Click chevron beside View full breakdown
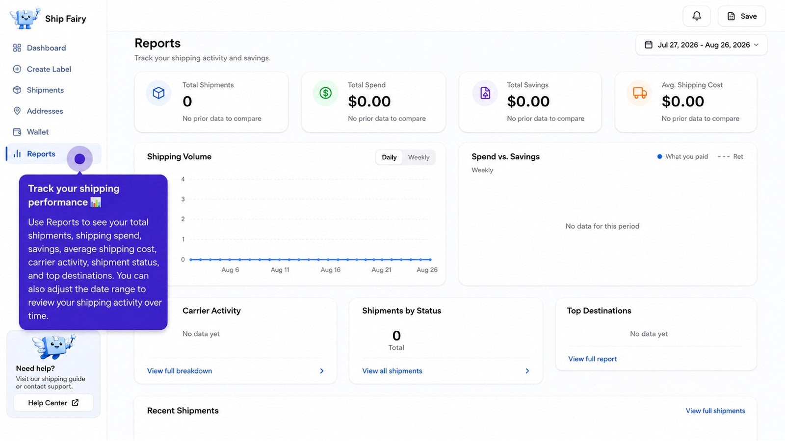 click(x=322, y=371)
